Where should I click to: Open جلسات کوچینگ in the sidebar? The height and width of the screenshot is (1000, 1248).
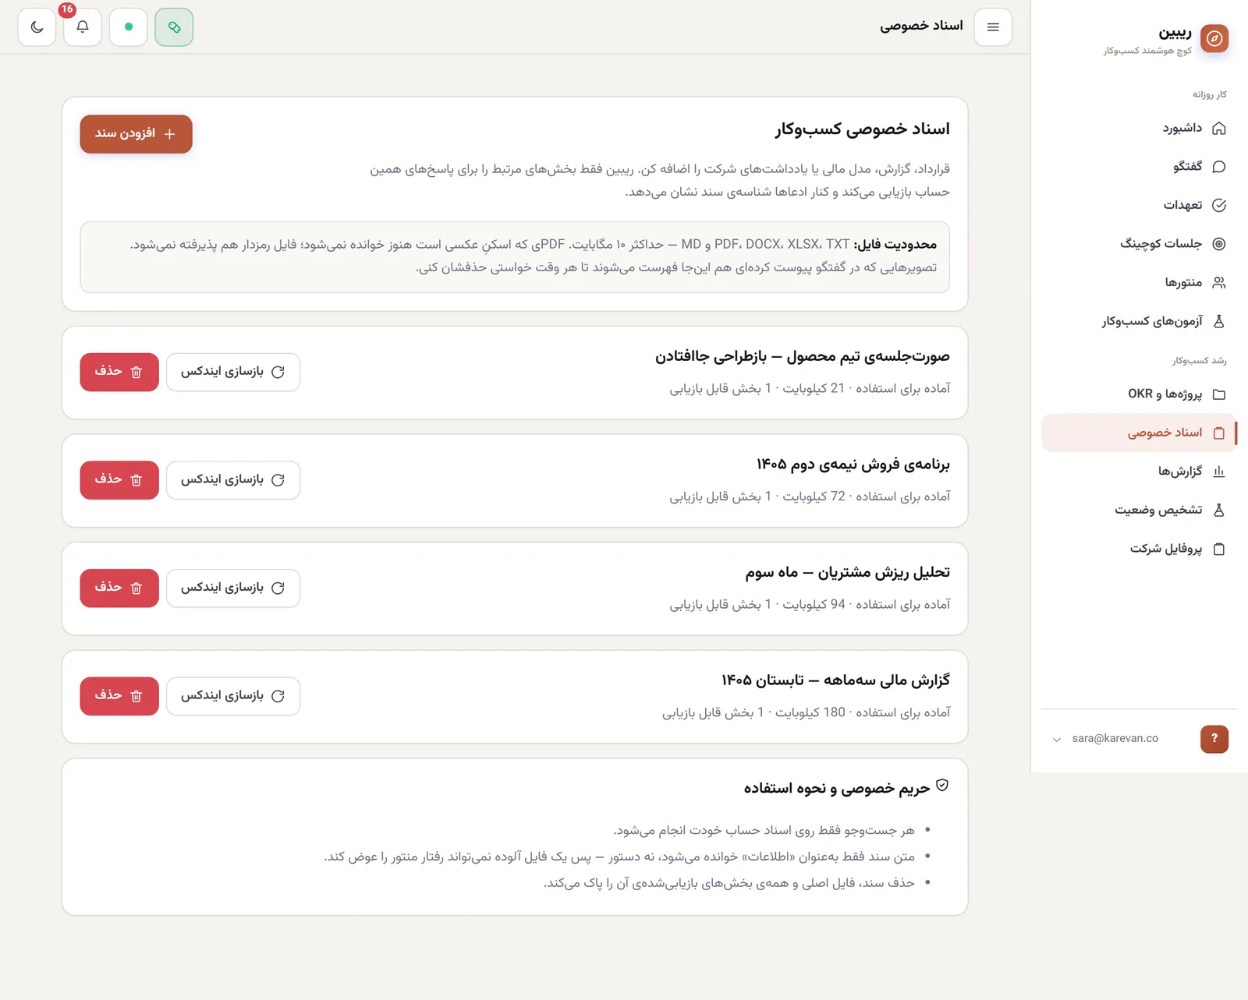point(1140,244)
